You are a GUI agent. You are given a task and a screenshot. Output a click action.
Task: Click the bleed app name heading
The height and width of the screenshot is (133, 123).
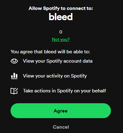click(61, 17)
